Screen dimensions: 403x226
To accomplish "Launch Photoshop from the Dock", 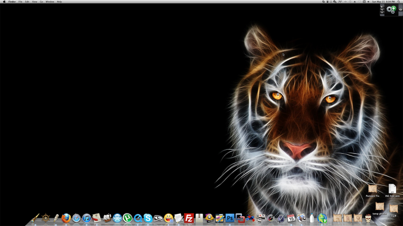I will [230, 218].
